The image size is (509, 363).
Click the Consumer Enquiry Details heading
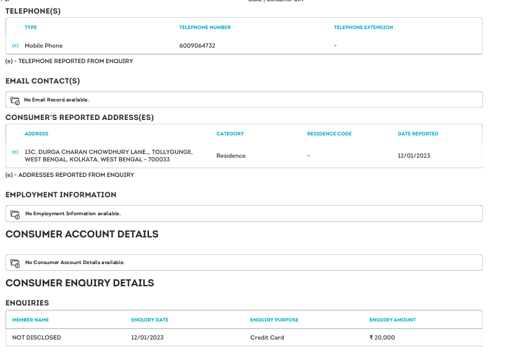pyautogui.click(x=79, y=283)
